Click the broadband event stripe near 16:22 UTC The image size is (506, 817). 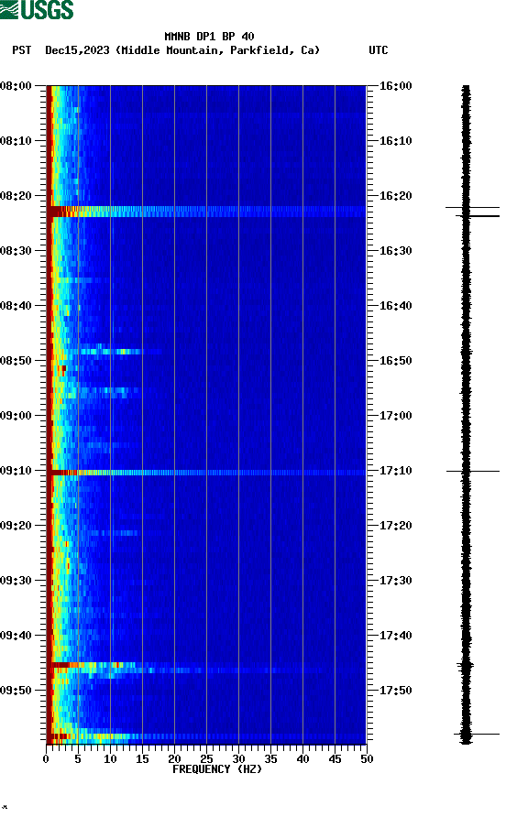206,212
